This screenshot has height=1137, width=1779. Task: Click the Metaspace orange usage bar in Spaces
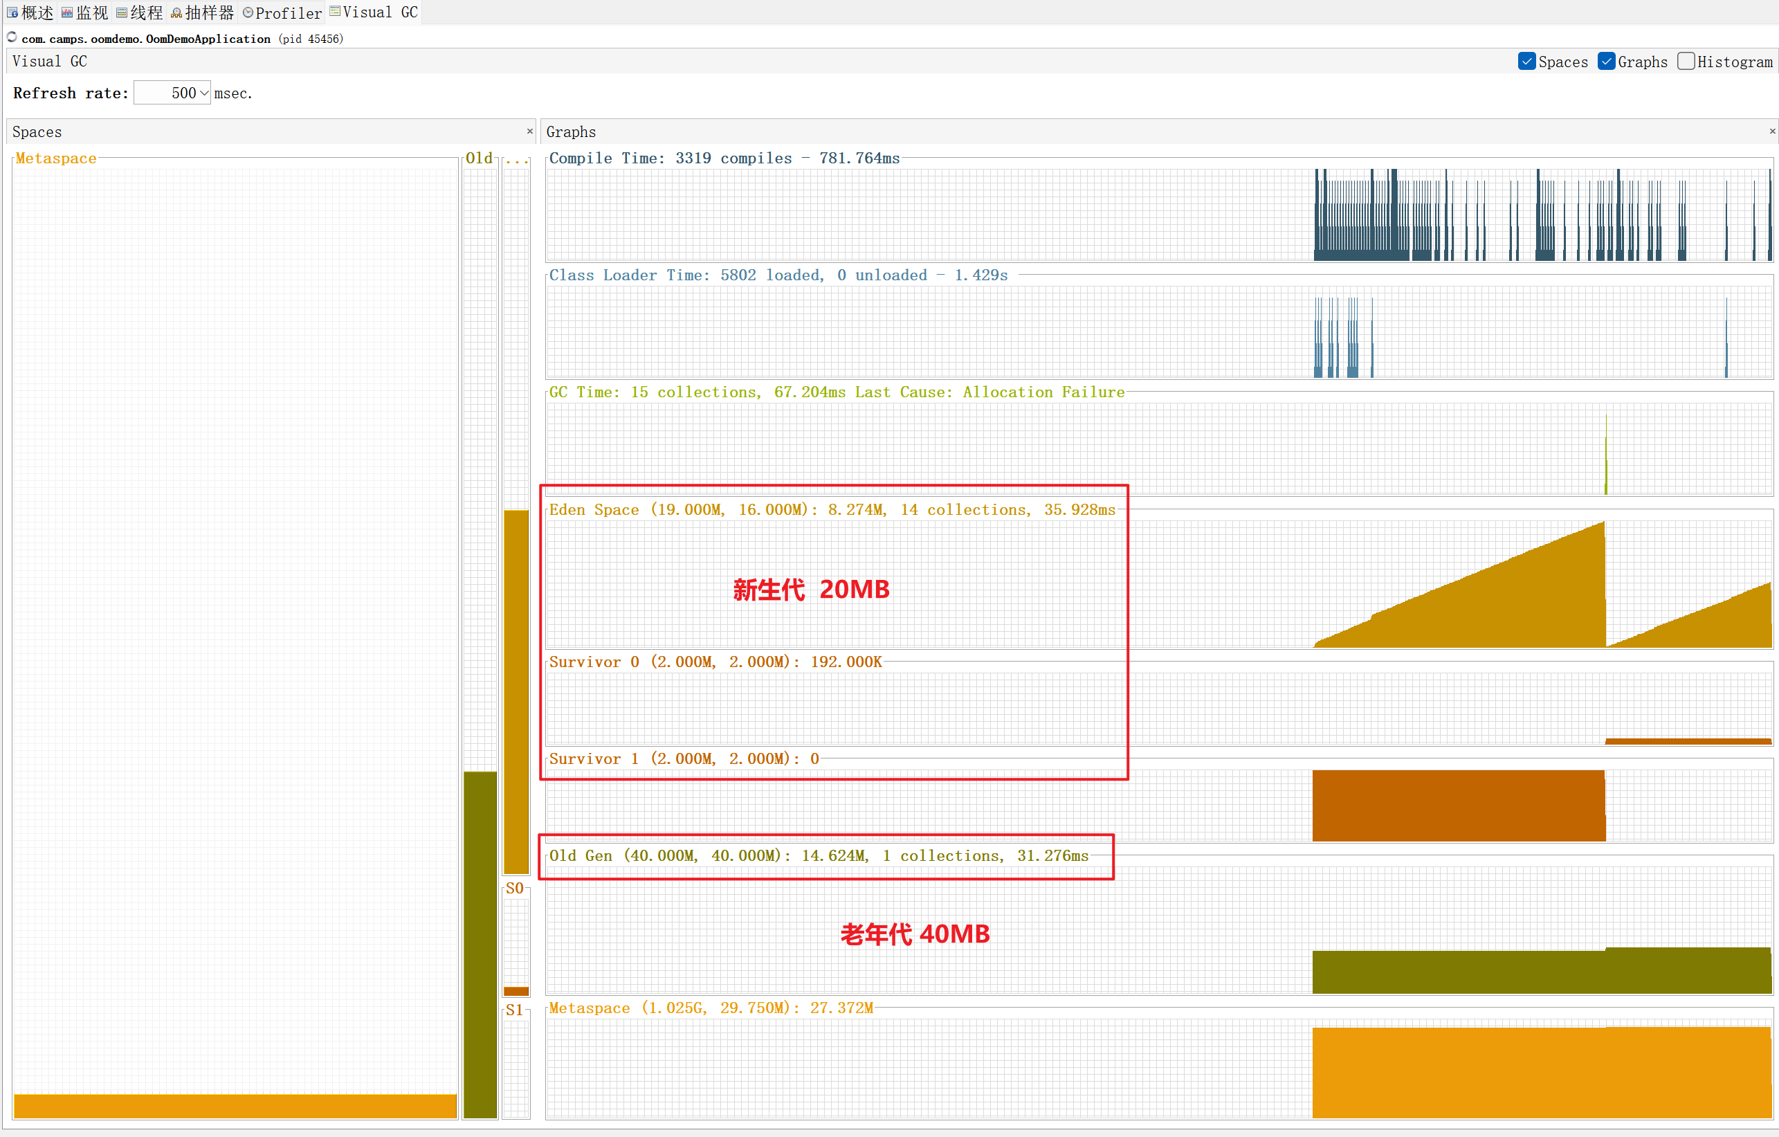(235, 1105)
